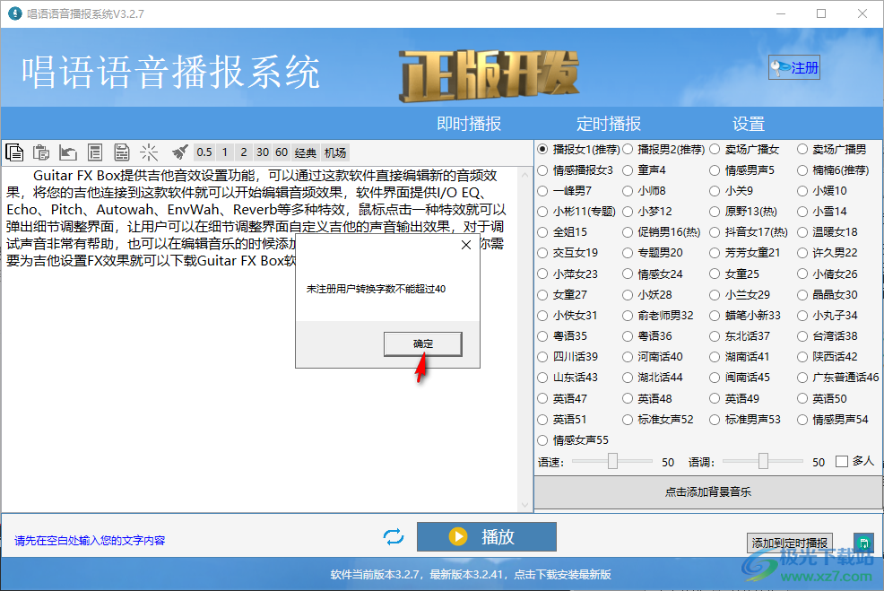884x591 pixels.
Task: Select the 机场 broadcast style button
Action: 333,152
